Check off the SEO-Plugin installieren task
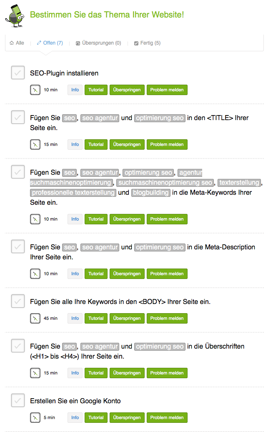This screenshot has height=432, width=268. point(18,73)
